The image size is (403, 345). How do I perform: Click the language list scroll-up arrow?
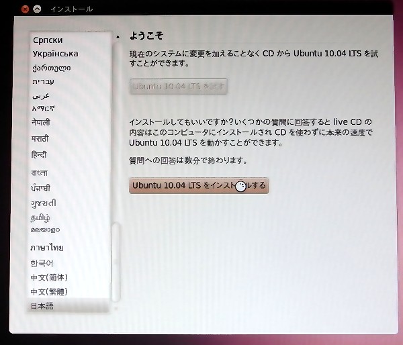[118, 37]
